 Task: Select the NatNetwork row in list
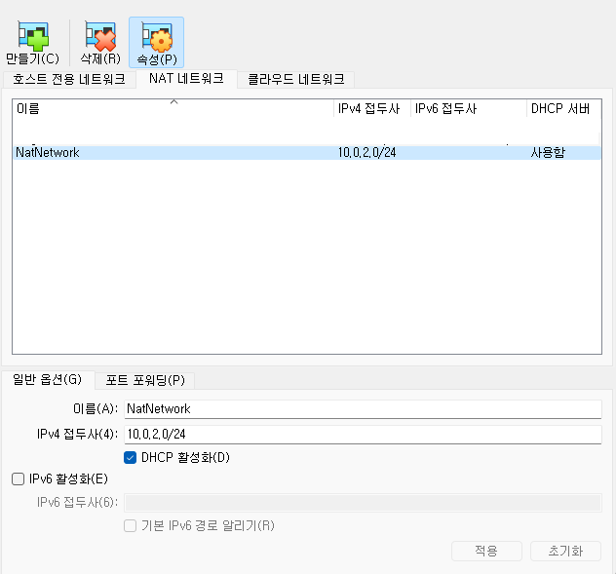click(307, 152)
